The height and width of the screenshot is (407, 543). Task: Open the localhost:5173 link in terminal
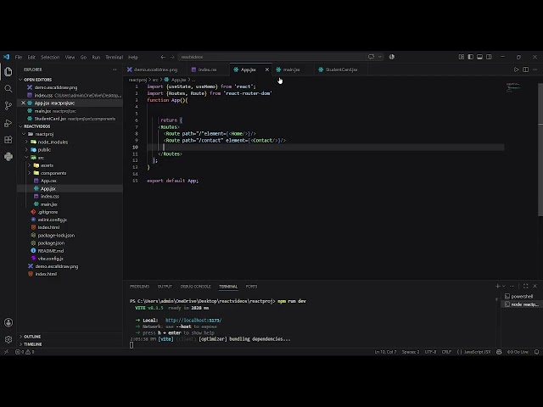point(193,321)
